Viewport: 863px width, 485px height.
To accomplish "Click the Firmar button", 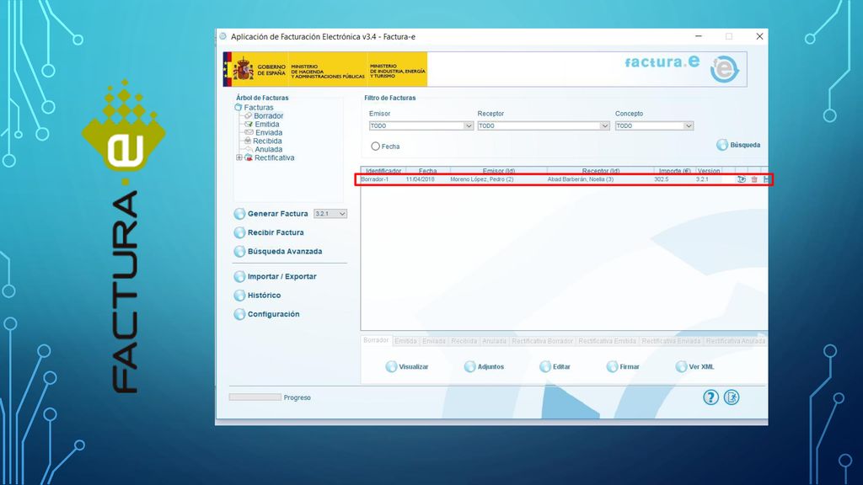I will tap(623, 367).
